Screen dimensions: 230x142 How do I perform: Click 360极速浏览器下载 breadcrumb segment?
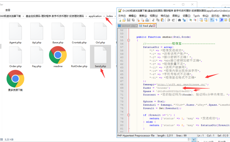tap(10, 16)
